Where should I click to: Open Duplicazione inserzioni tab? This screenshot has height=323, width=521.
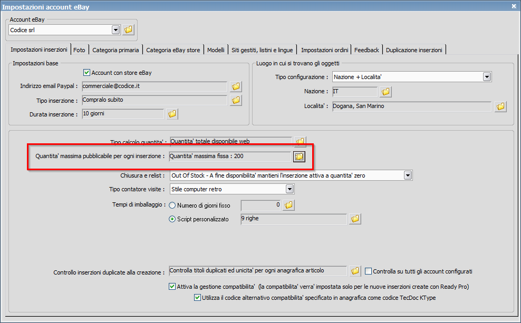414,50
